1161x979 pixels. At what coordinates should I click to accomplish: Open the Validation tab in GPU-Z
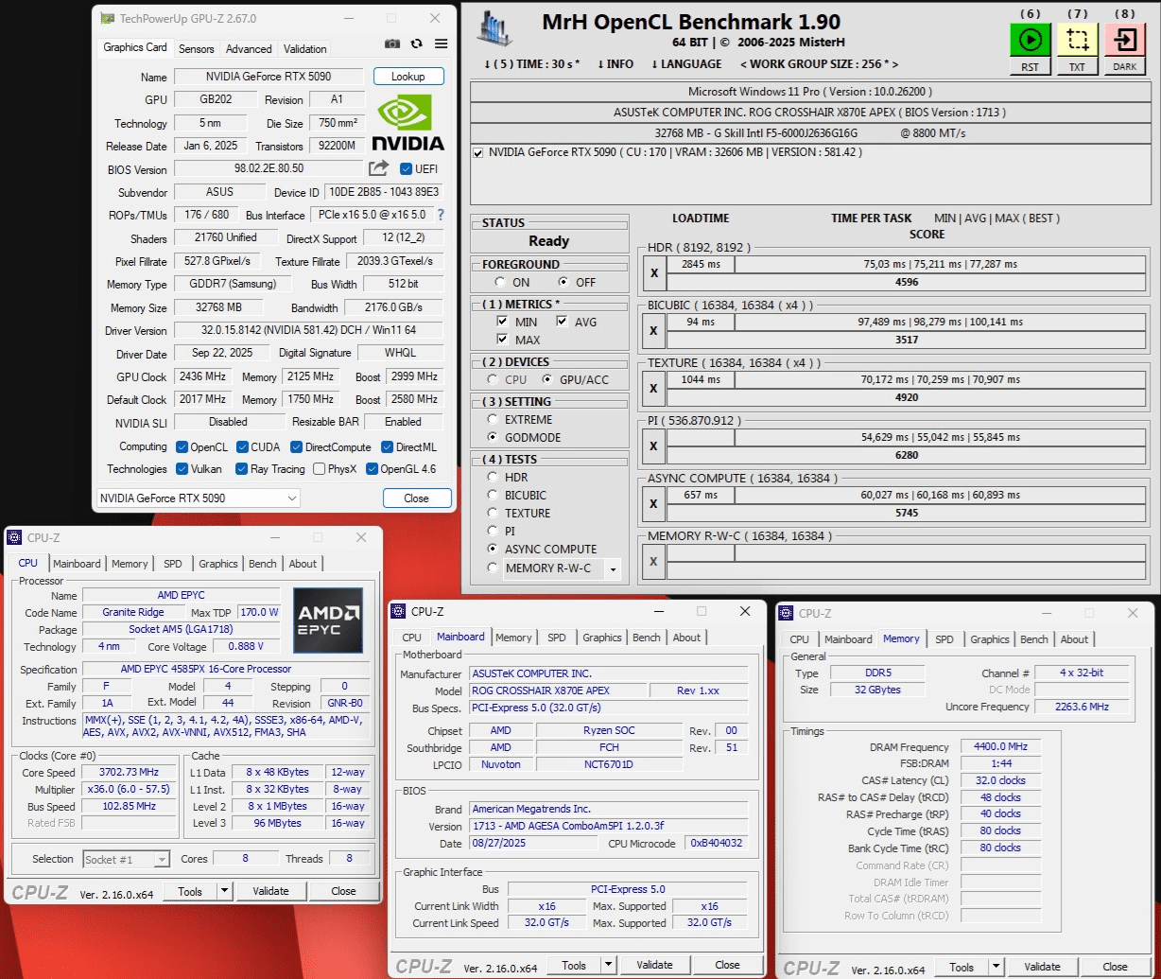click(305, 49)
